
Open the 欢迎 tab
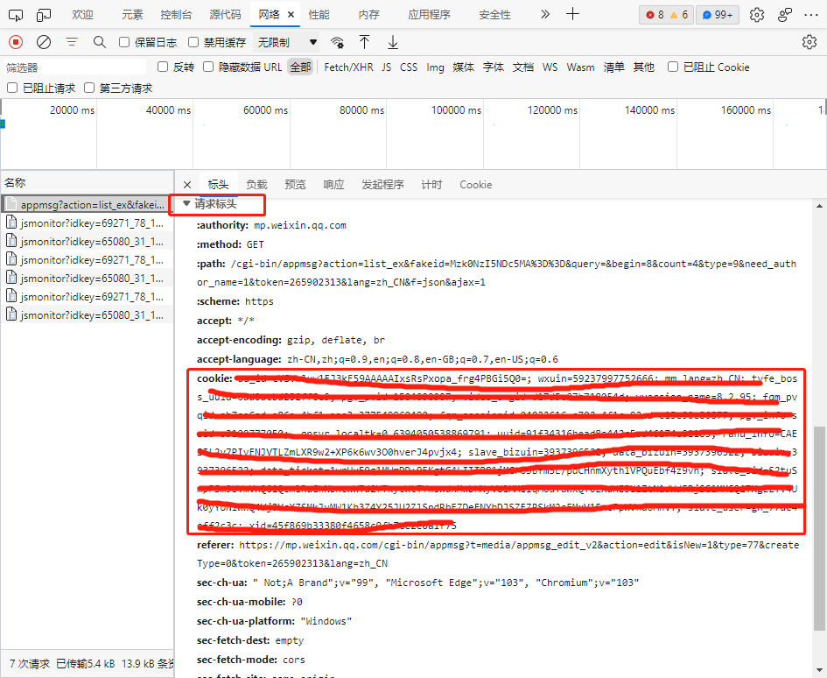(x=82, y=15)
